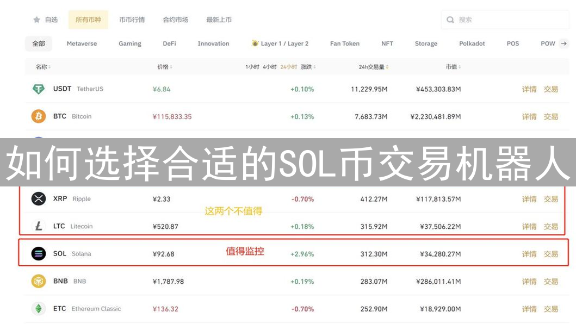
Task: Select the 24小时 change period
Action: click(288, 67)
